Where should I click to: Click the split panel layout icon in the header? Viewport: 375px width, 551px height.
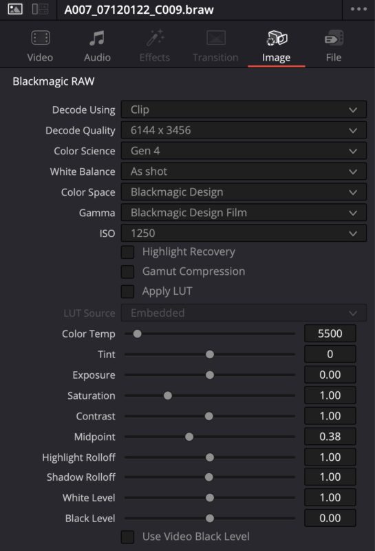[x=40, y=9]
